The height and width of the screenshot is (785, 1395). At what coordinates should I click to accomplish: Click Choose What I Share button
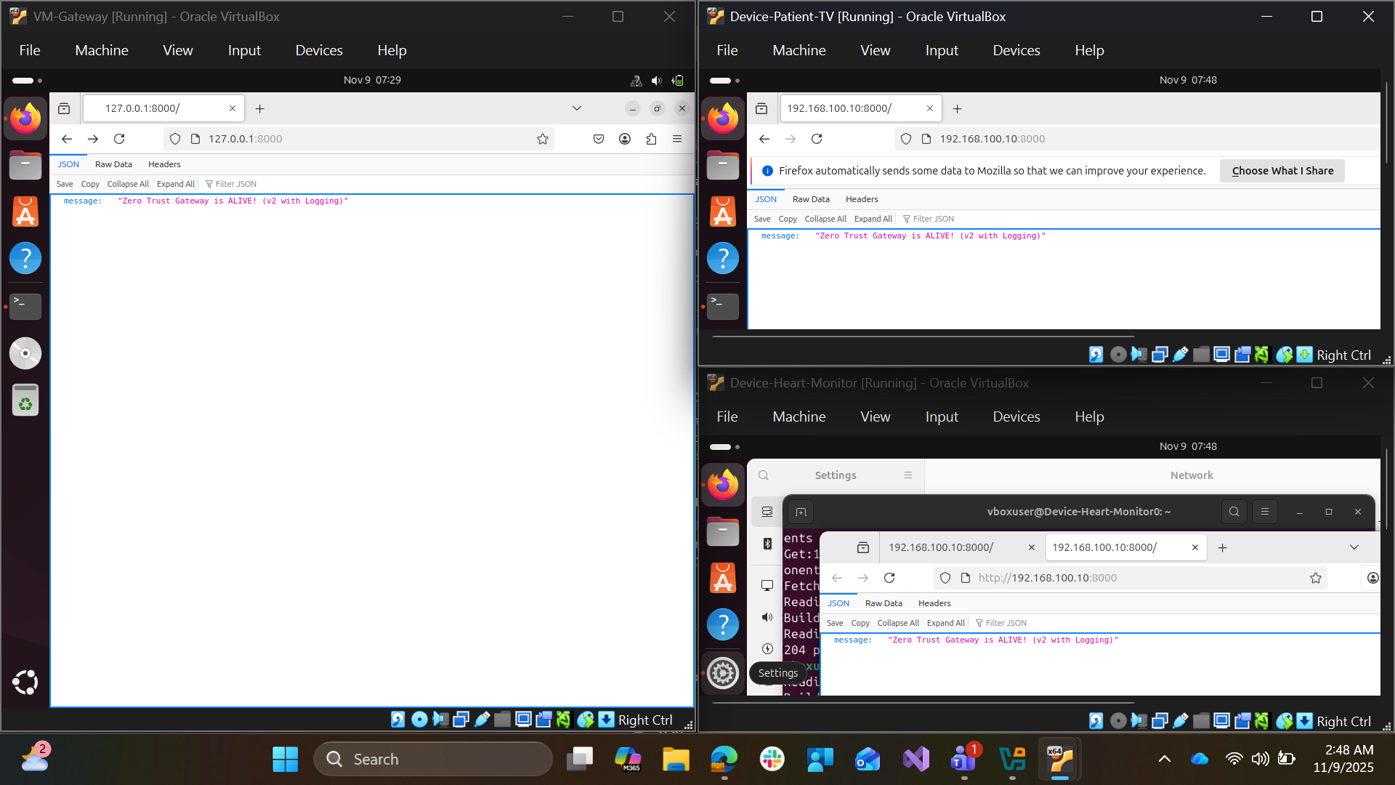coord(1282,171)
